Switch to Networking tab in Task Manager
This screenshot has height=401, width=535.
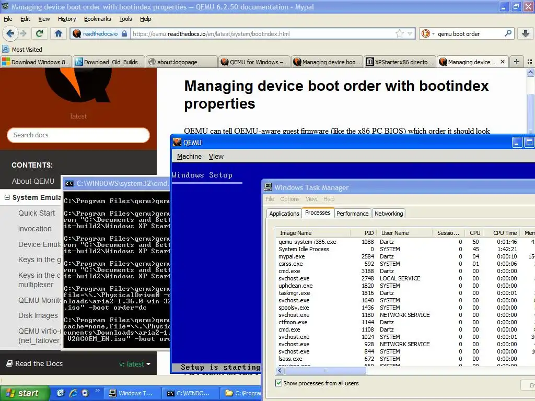tap(389, 214)
